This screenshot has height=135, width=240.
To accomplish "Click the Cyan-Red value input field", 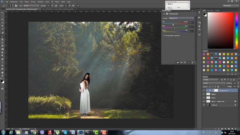I will [191, 22].
